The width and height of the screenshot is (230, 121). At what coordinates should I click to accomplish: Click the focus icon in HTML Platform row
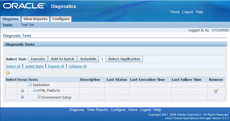click(22, 91)
